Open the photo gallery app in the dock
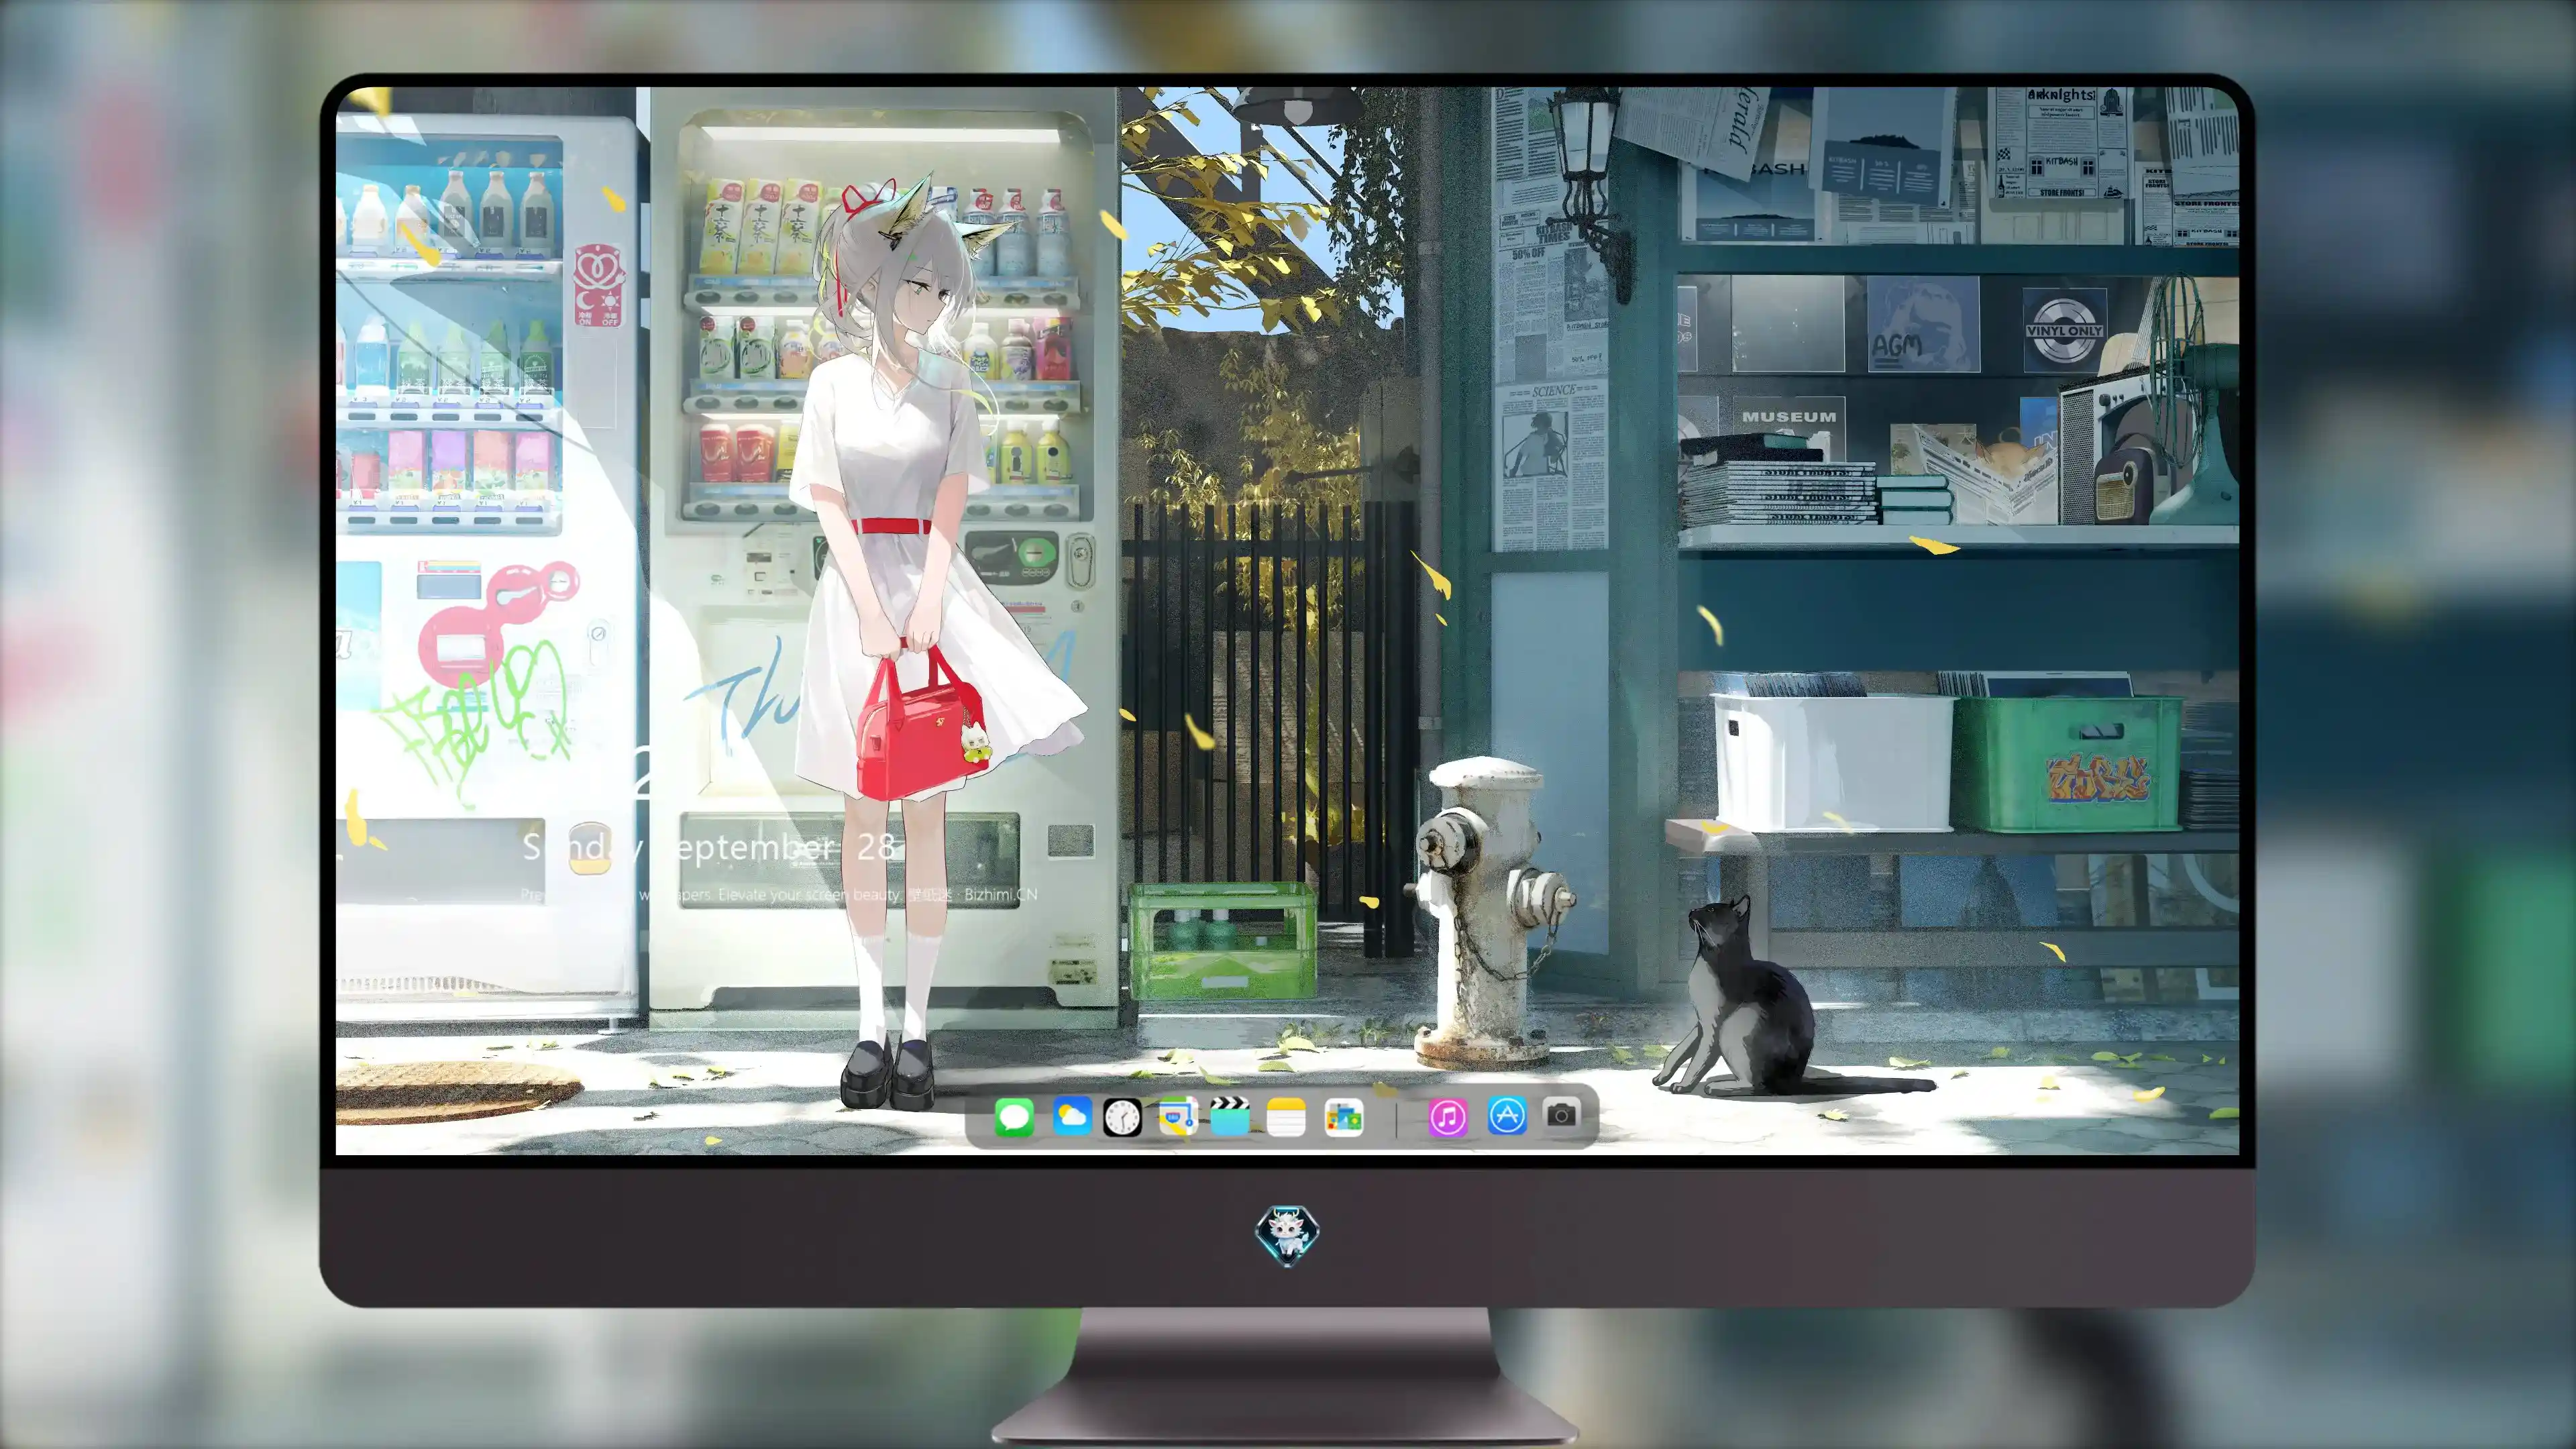This screenshot has height=1449, width=2576. tap(1343, 1117)
